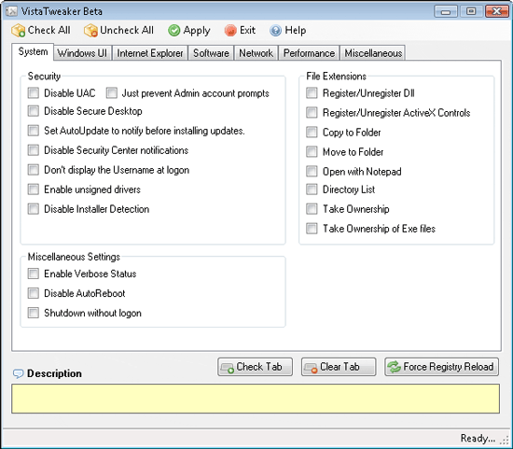Click the VistaTweaker title bar app icon
513x449 pixels.
pos(12,11)
